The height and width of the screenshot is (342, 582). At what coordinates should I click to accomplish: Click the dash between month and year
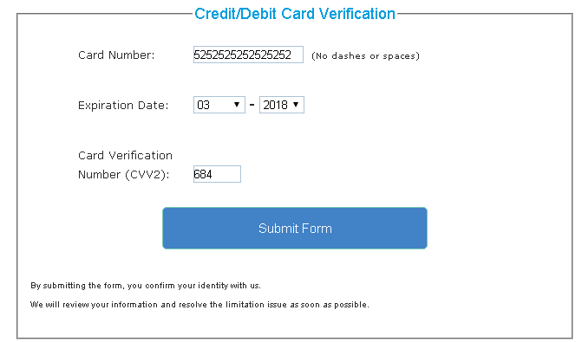pyautogui.click(x=252, y=105)
